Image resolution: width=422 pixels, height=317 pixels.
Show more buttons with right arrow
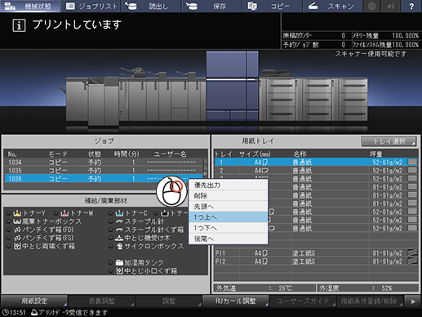(413, 301)
